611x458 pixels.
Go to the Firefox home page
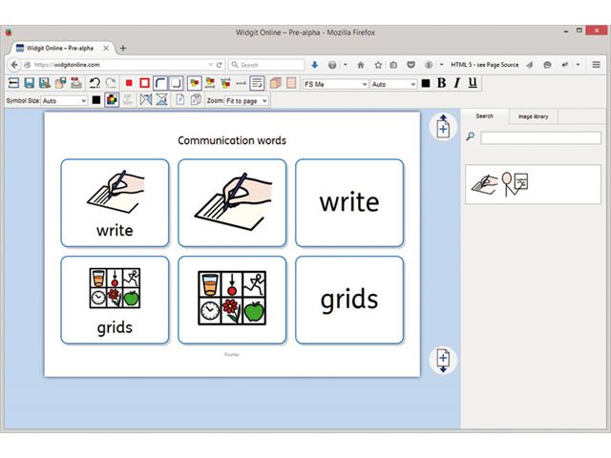click(x=361, y=65)
